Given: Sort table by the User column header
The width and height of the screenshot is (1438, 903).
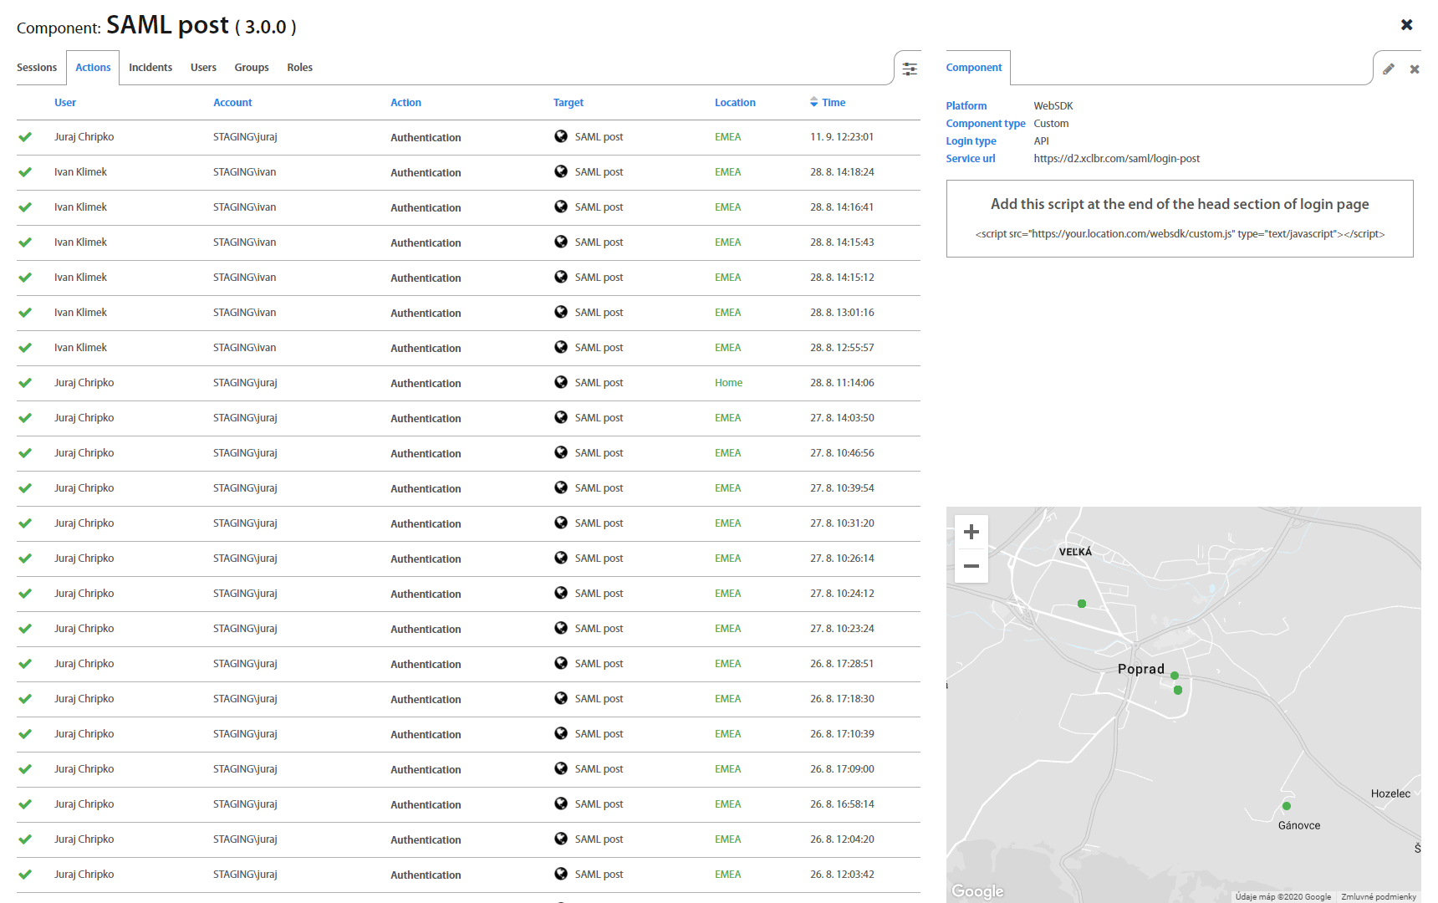Looking at the screenshot, I should pyautogui.click(x=65, y=103).
